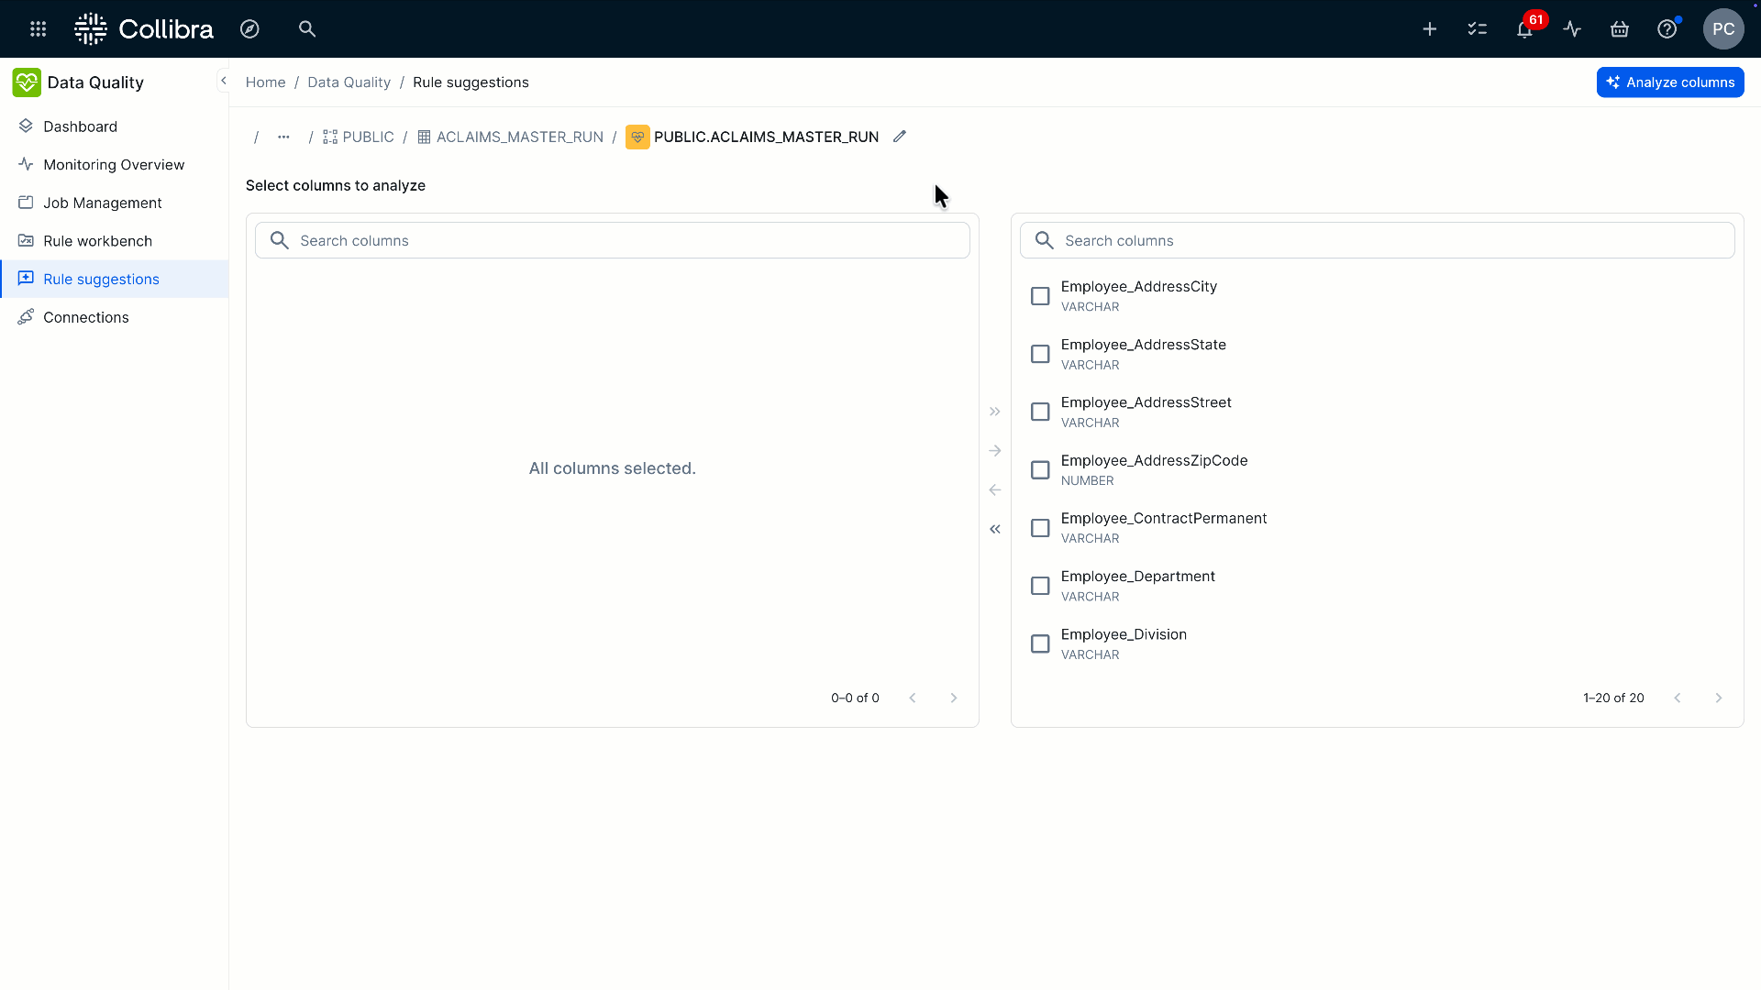Go to next page in right list
This screenshot has height=990, width=1761.
(x=1719, y=698)
